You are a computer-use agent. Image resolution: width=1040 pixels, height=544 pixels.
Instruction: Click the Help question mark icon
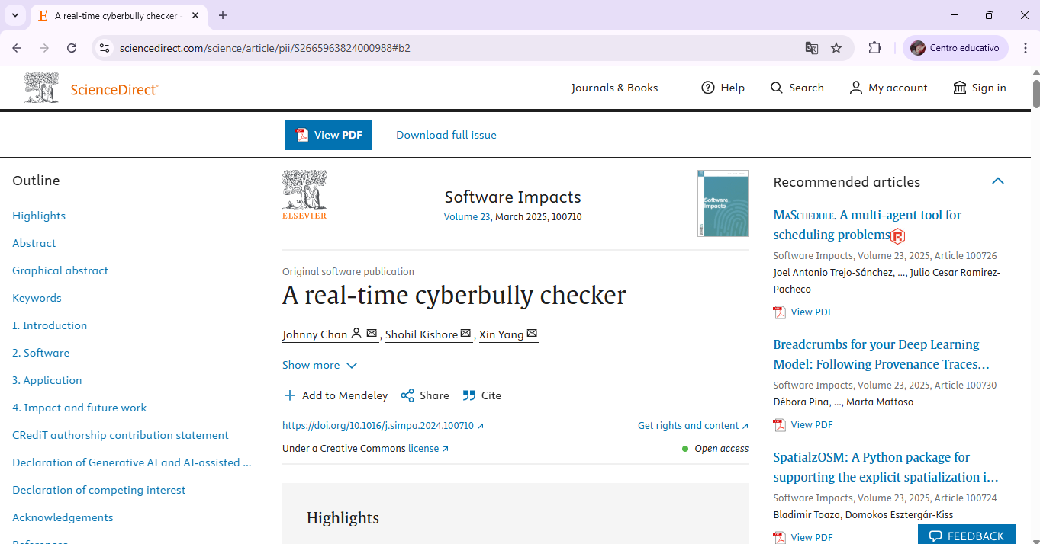pos(708,88)
